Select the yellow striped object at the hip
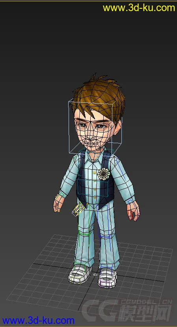 click(79, 209)
